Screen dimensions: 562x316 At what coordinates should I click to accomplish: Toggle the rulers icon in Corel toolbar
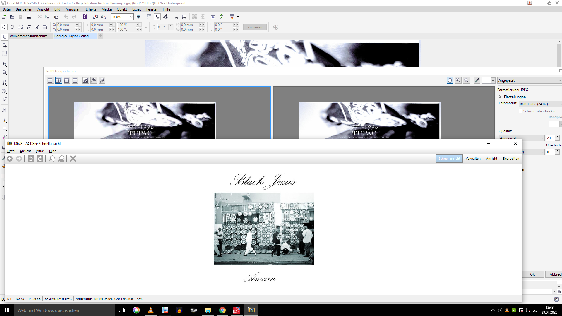(x=149, y=17)
